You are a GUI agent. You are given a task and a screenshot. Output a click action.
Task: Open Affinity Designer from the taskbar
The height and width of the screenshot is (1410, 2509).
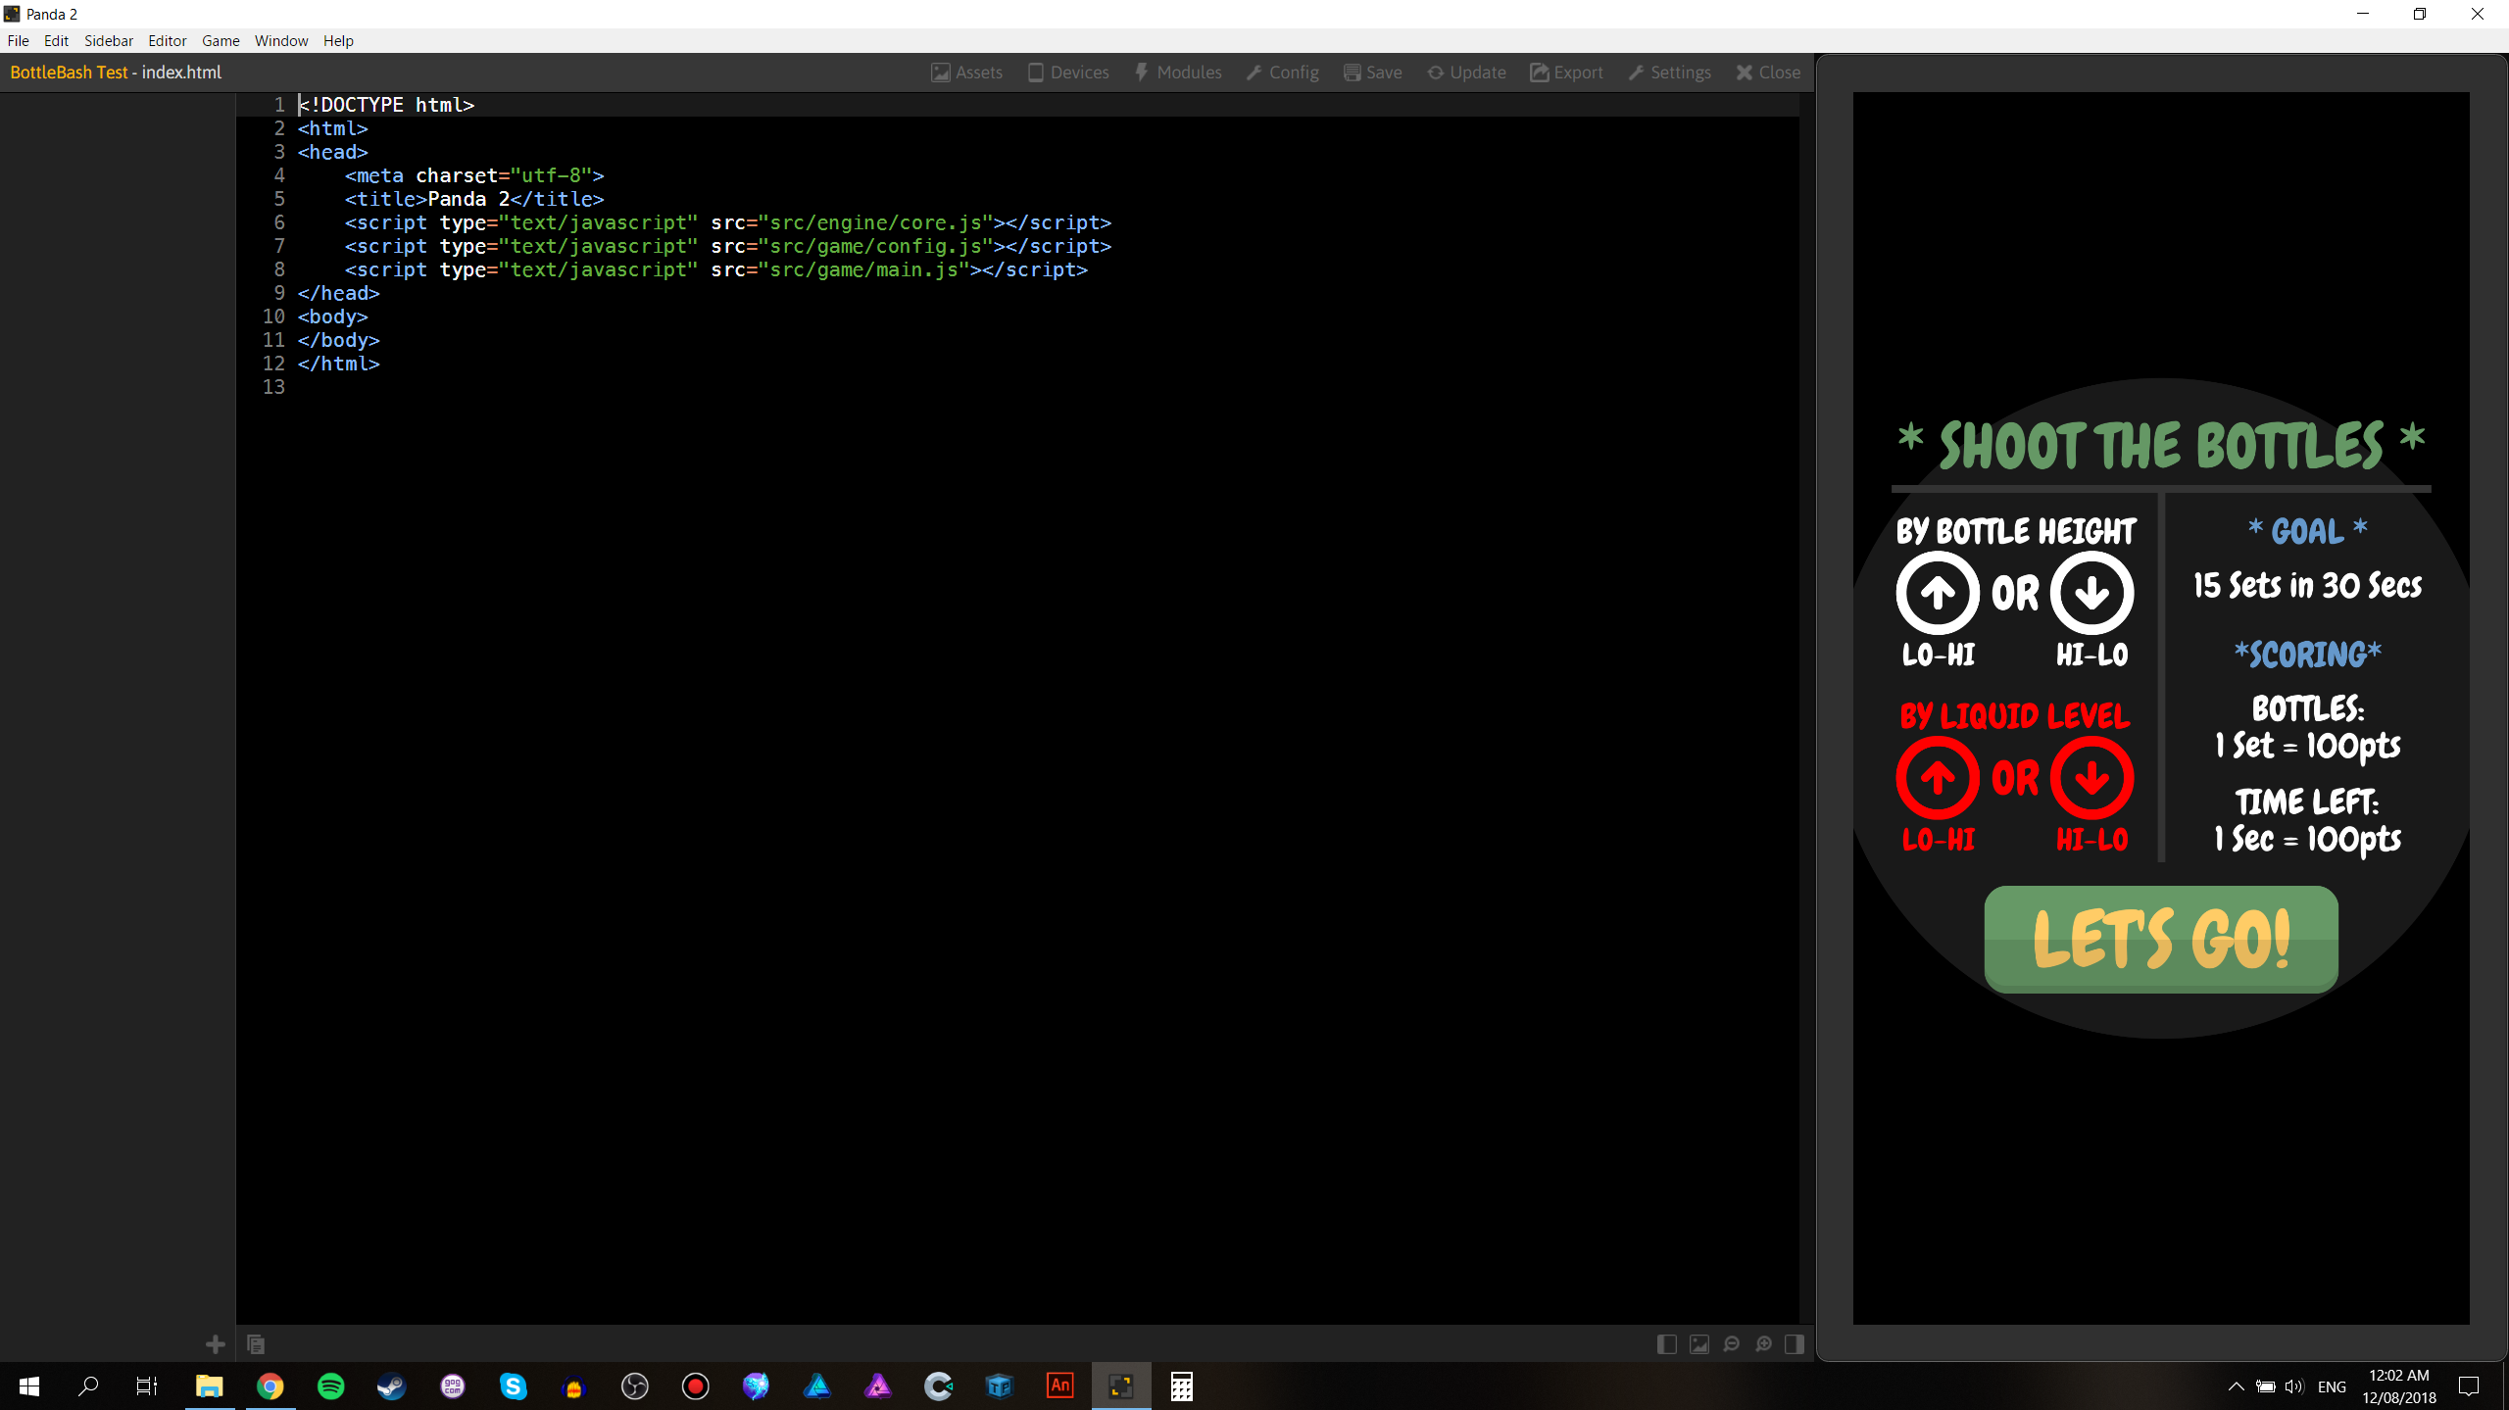[x=816, y=1386]
